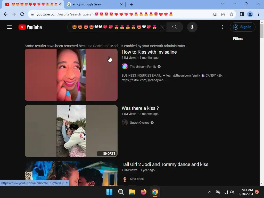Sign in to YouTube
This screenshot has height=198, width=264.
pos(242,27)
